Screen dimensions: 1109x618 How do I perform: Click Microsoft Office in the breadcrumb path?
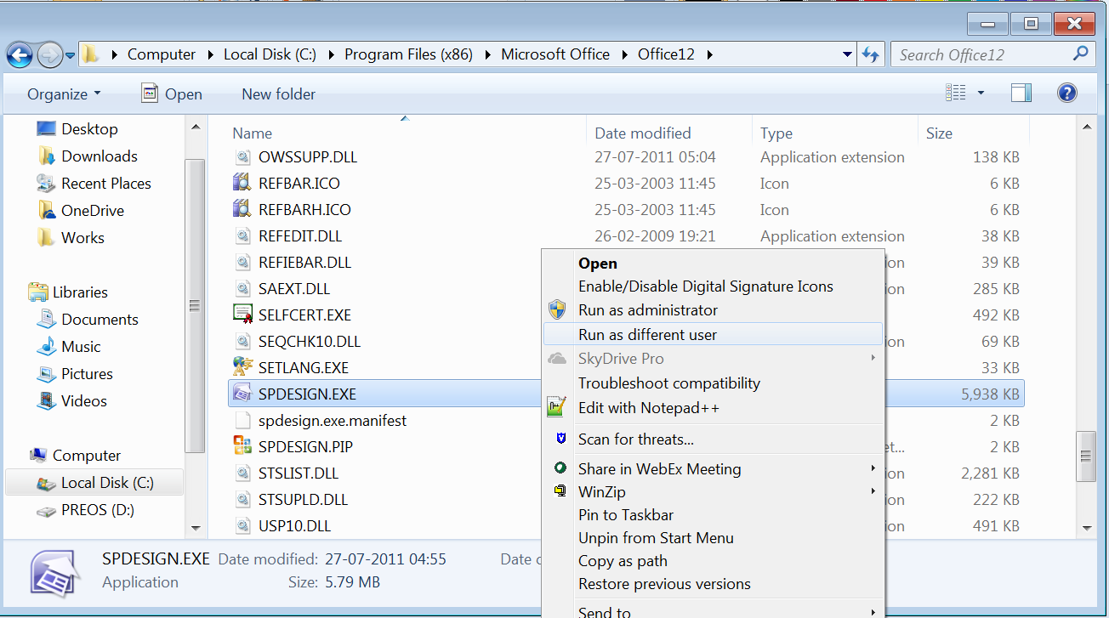[555, 54]
